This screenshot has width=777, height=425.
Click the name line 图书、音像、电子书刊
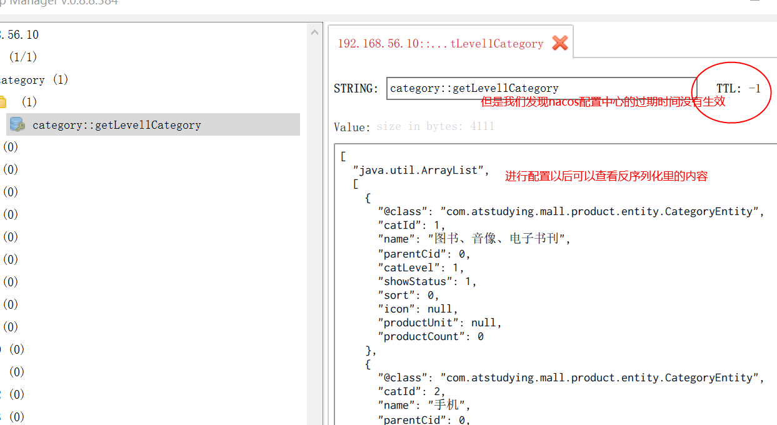pyautogui.click(x=474, y=239)
